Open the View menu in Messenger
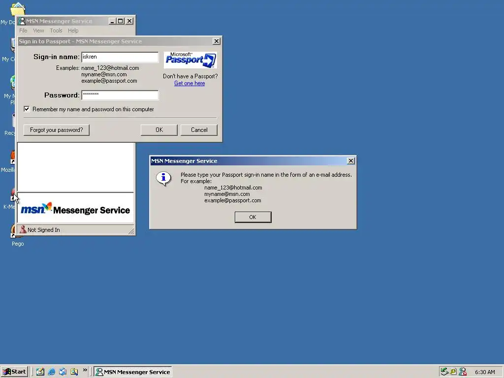The width and height of the screenshot is (504, 378). click(x=38, y=31)
